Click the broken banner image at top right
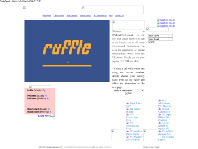Viewport: 198px width, 149px height. [113, 10]
